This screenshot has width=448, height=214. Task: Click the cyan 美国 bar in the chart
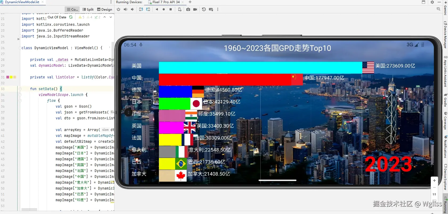261,68
